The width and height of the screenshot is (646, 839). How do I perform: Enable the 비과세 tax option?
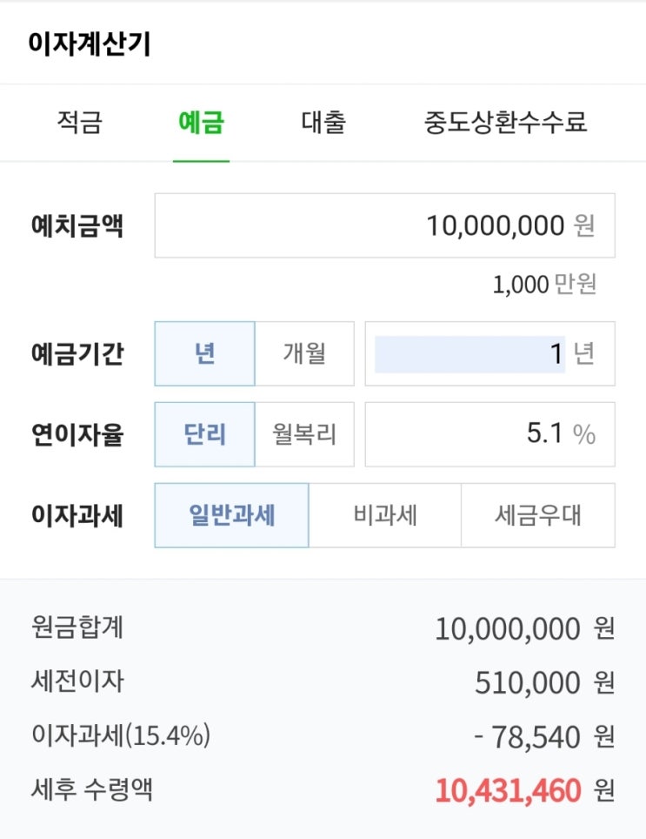[x=385, y=515]
